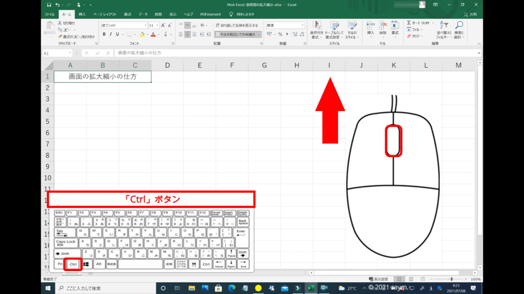Screen dimensions: 524x294
Task: Switch to the 数式 (Formulas) tab
Action: pos(127,14)
